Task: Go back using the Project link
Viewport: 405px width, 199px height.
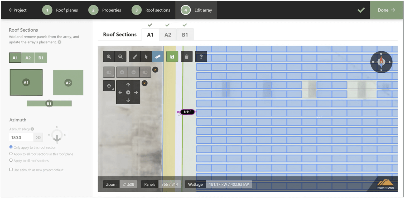Action: pyautogui.click(x=18, y=10)
